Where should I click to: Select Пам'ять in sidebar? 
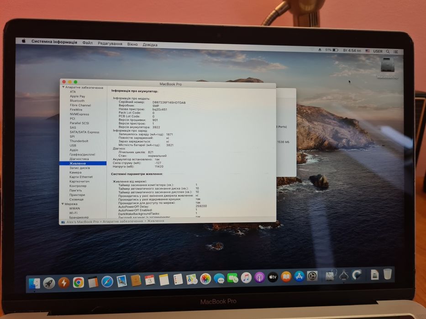coord(75,190)
